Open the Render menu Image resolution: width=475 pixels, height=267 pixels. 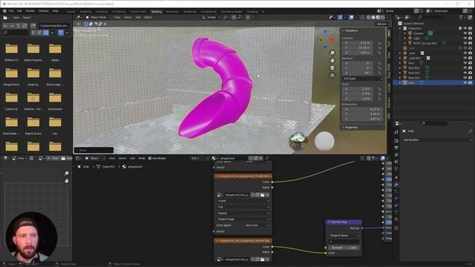pyautogui.click(x=30, y=11)
